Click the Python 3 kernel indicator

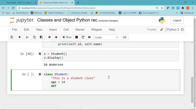coord(173,30)
